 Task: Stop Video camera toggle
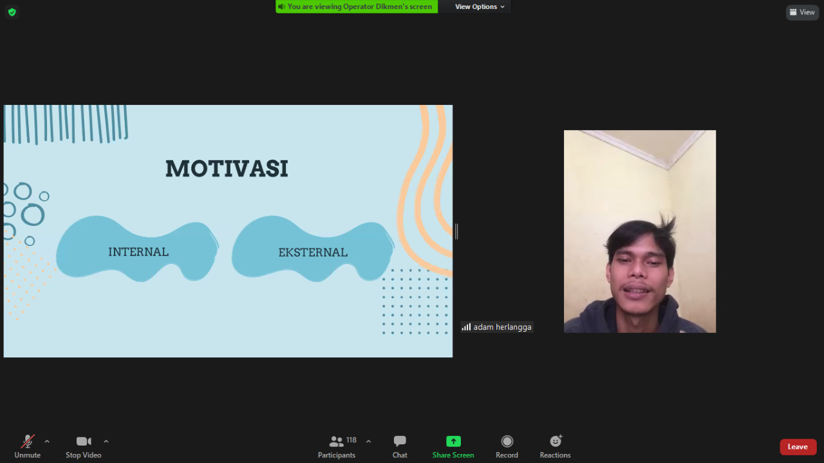(x=84, y=446)
